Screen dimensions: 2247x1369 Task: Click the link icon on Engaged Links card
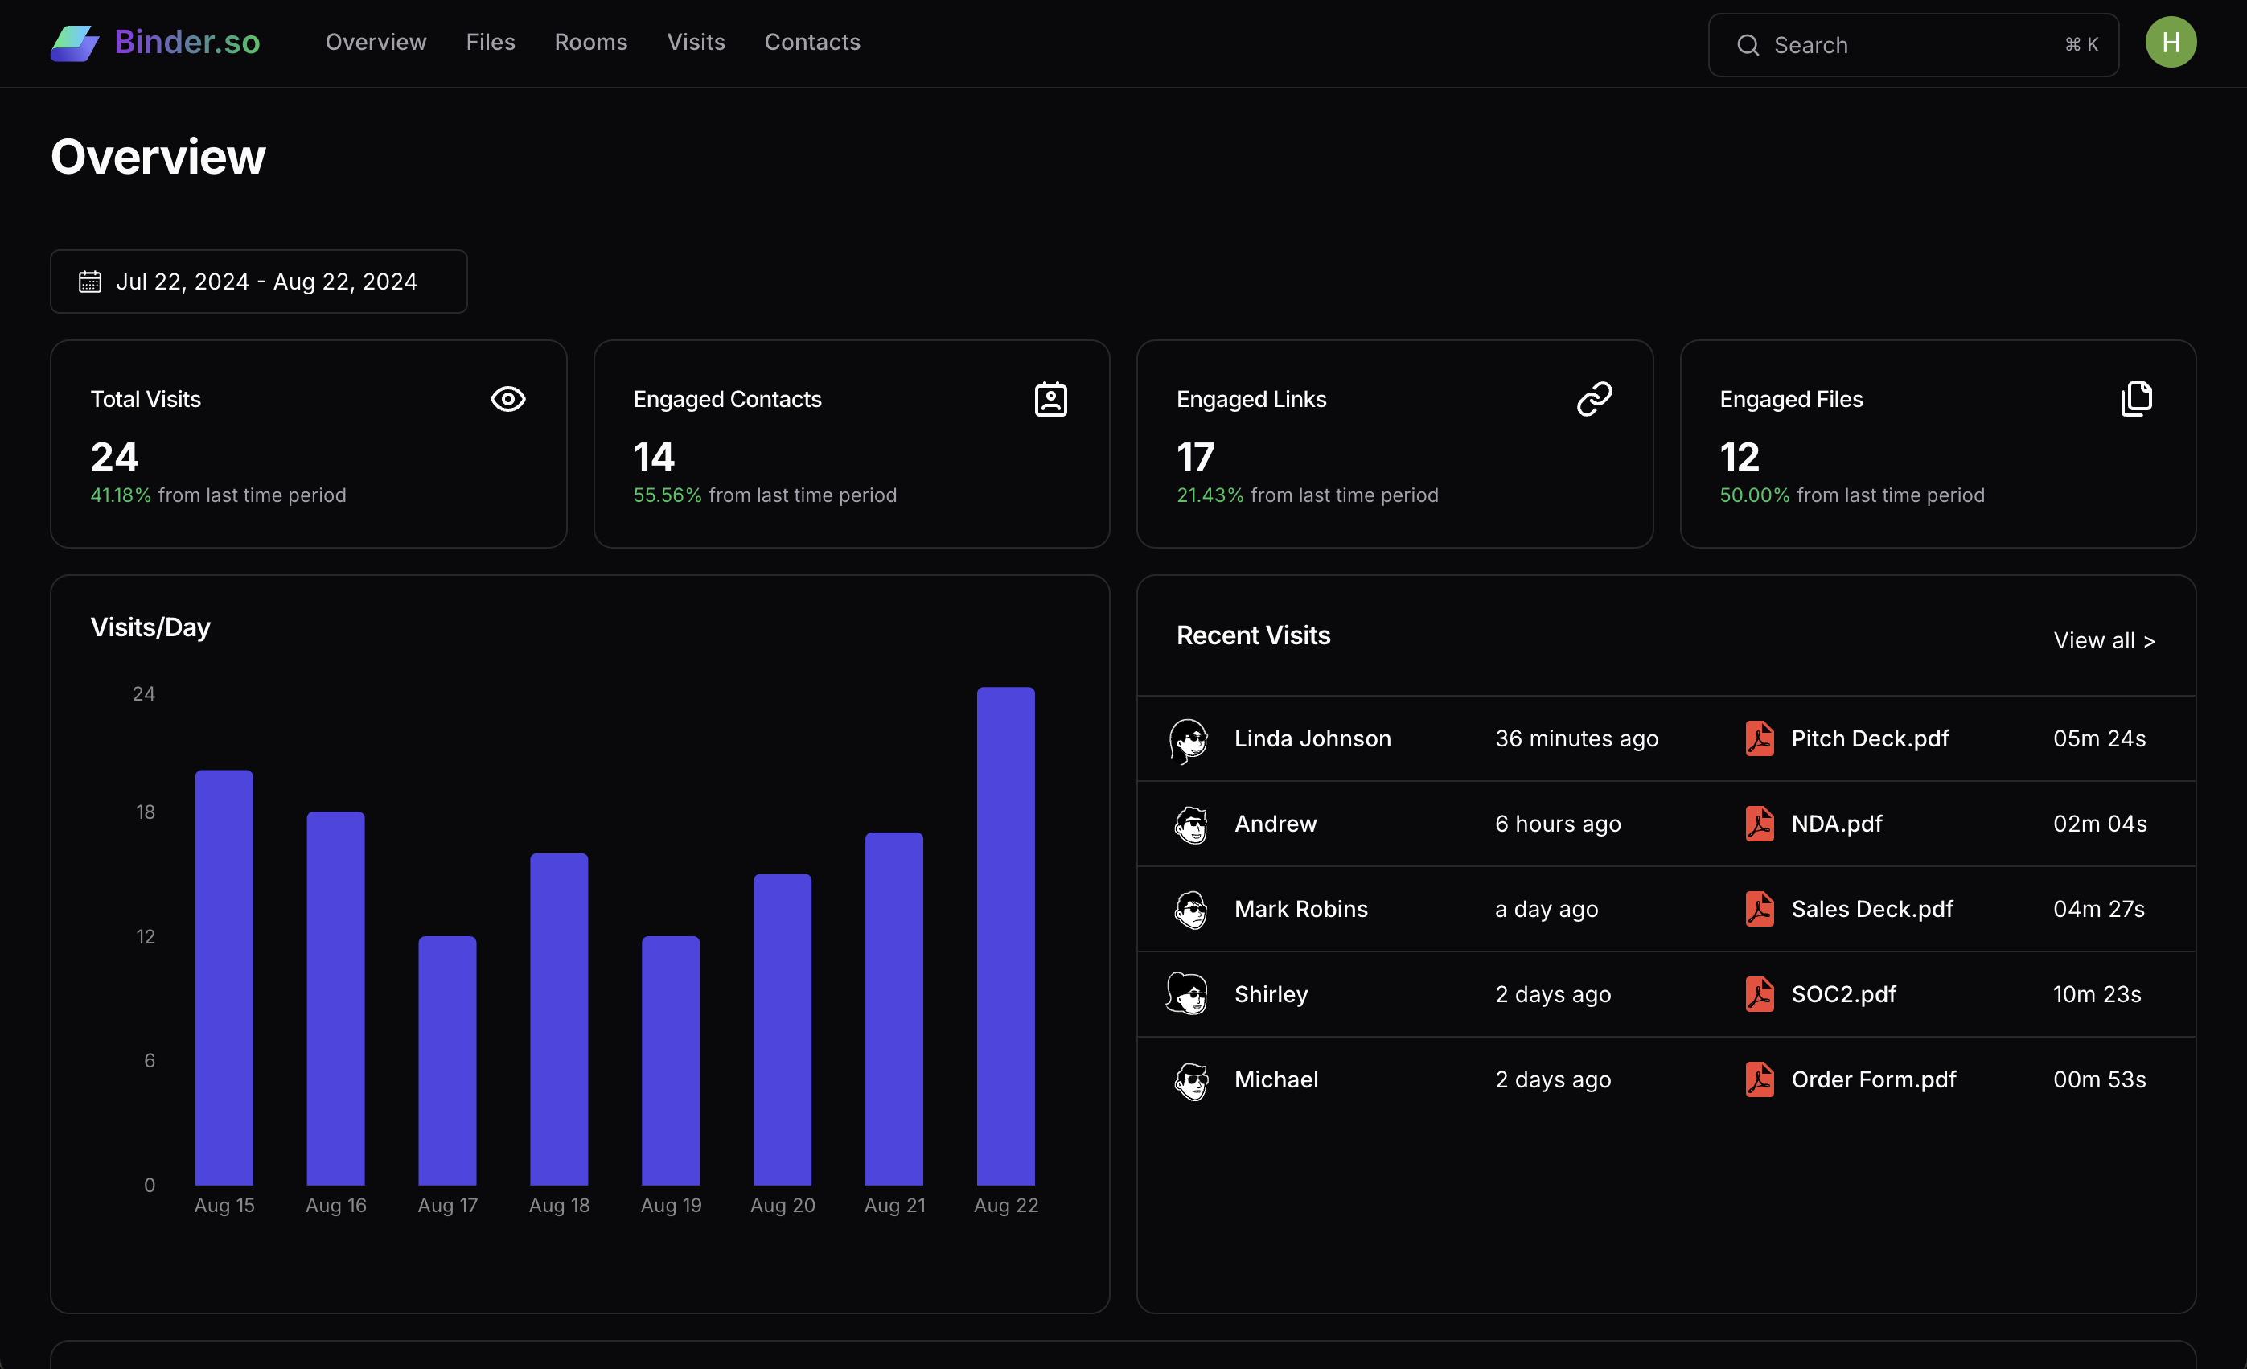[1594, 399]
